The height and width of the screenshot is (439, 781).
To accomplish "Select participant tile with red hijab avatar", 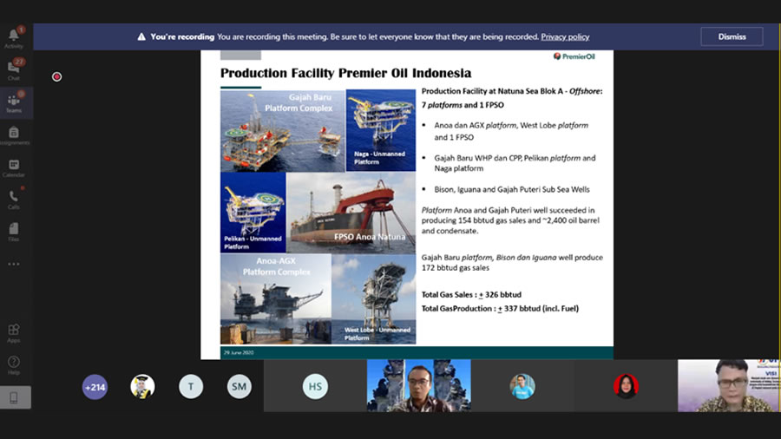I will point(626,386).
